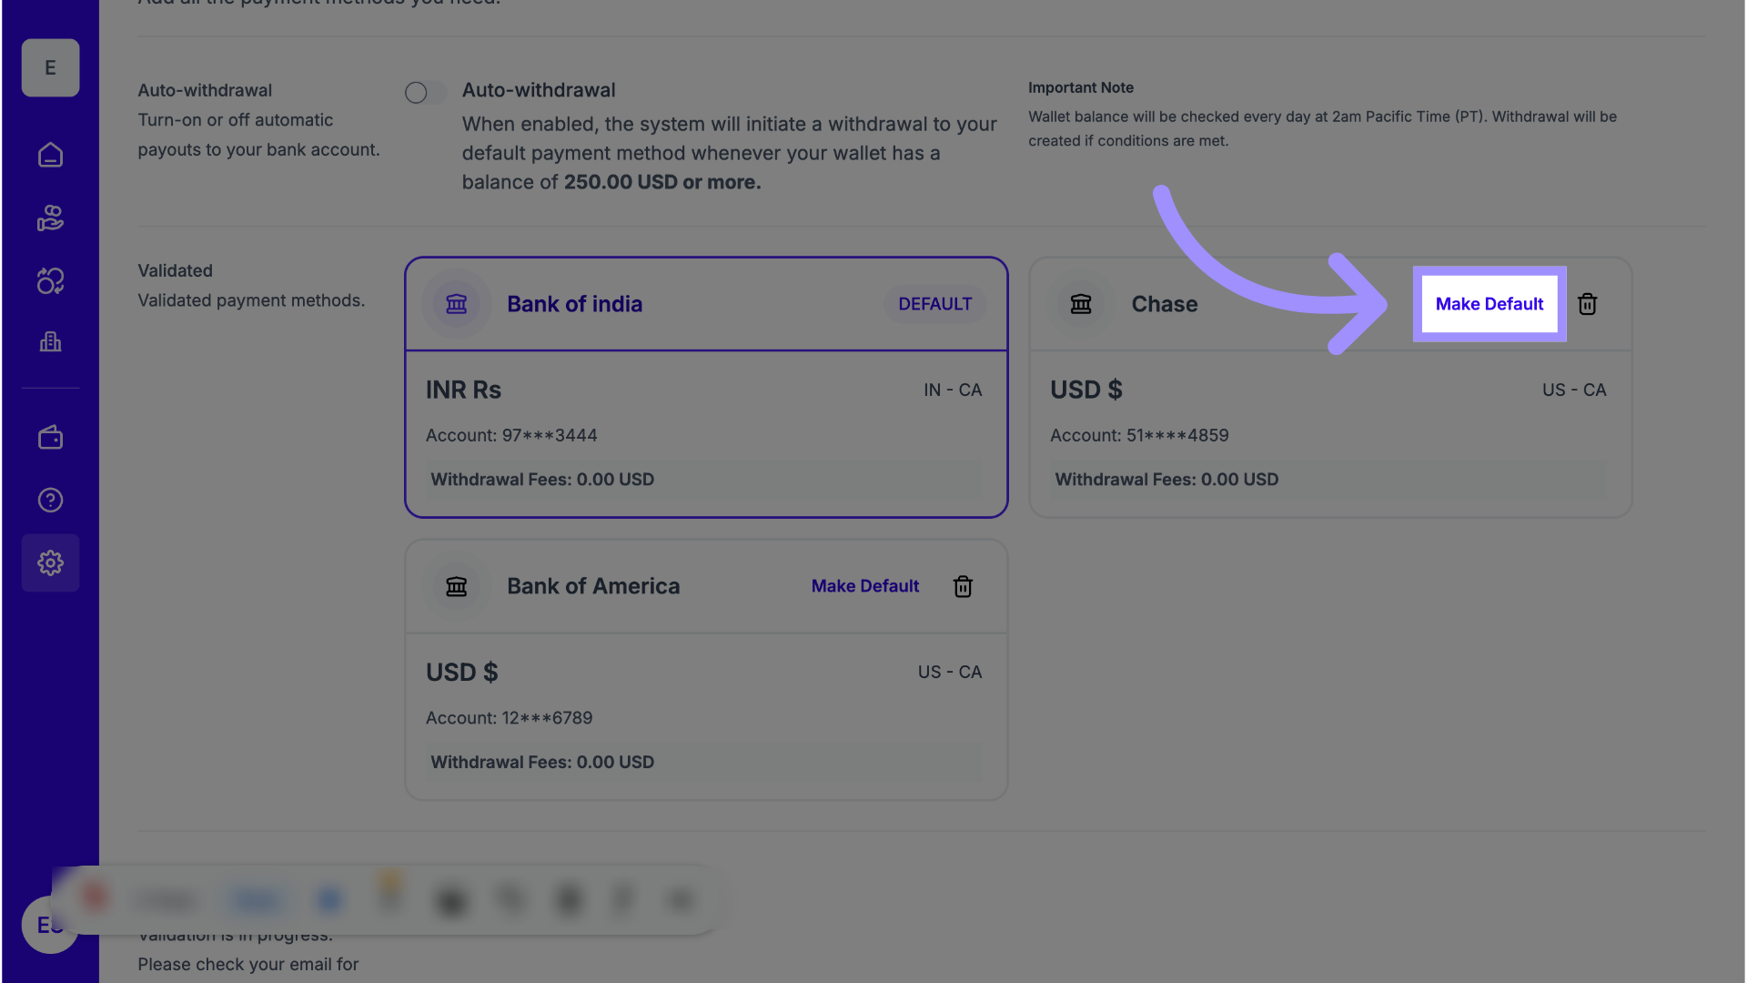Open the circular exchange sidebar icon
The image size is (1747, 983).
pos(50,281)
